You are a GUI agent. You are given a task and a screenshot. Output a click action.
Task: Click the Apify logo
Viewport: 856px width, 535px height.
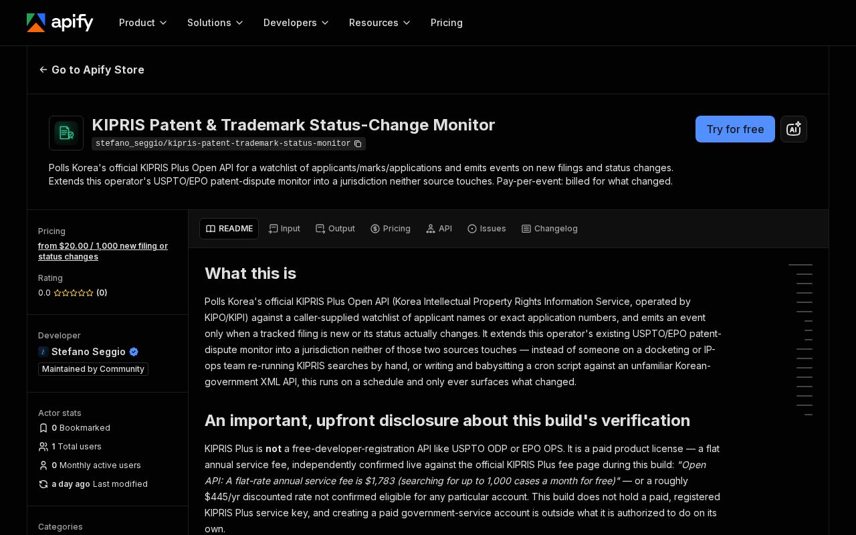click(60, 23)
